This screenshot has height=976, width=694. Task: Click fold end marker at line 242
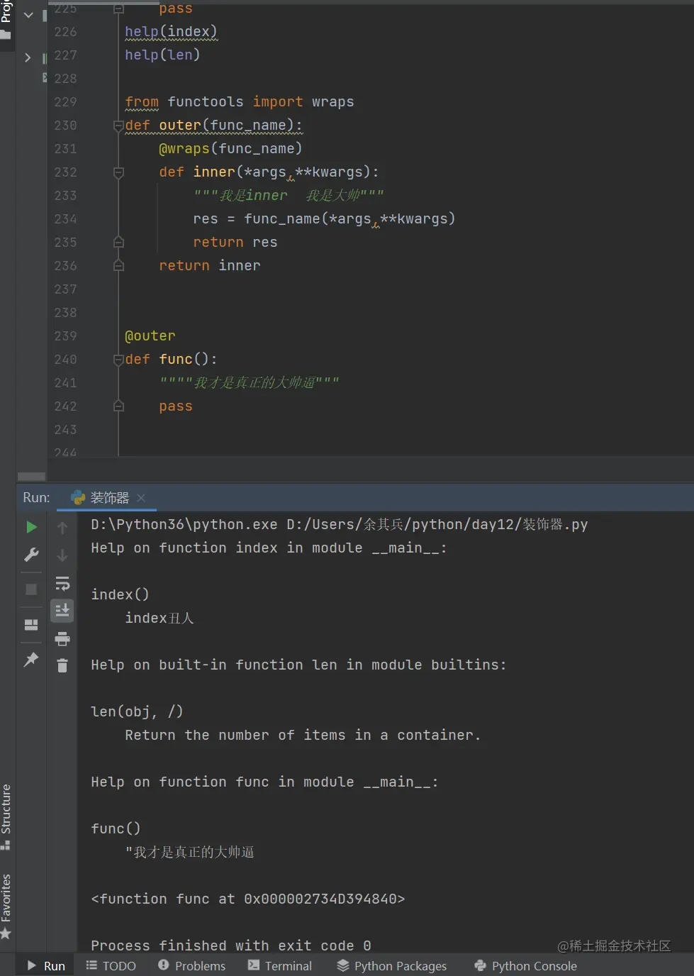tap(118, 406)
